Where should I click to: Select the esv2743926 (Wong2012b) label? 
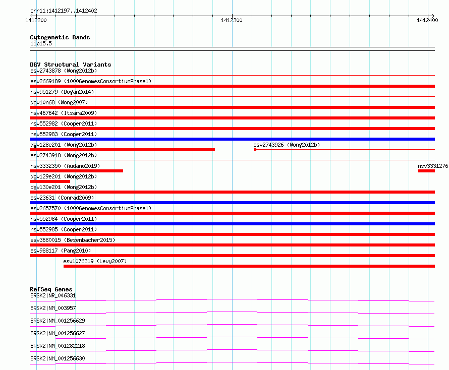(x=287, y=145)
